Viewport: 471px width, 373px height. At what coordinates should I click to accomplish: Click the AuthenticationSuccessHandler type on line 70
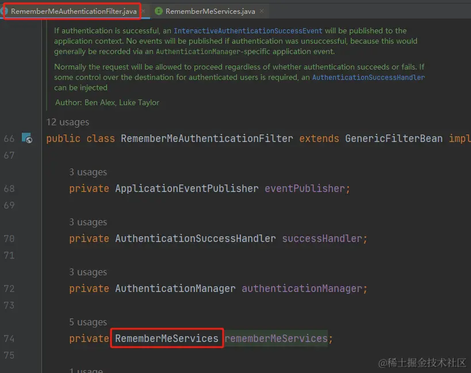tap(196, 239)
